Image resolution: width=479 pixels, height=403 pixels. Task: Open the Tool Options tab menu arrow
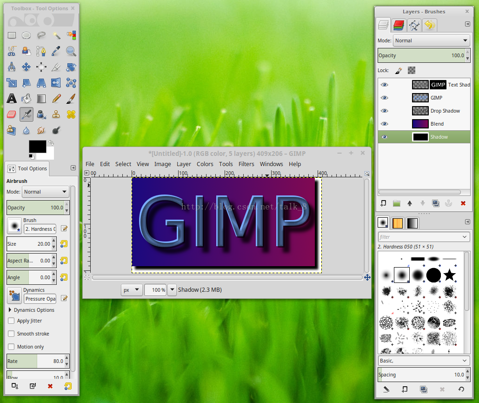pyautogui.click(x=73, y=168)
